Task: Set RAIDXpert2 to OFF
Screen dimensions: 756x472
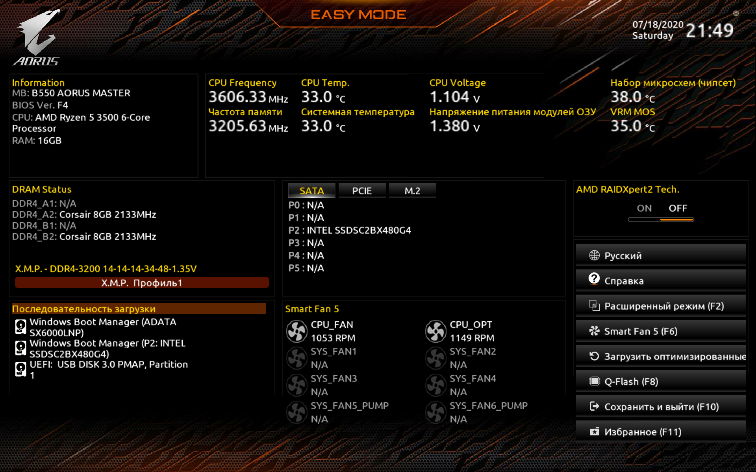Action: tap(678, 208)
